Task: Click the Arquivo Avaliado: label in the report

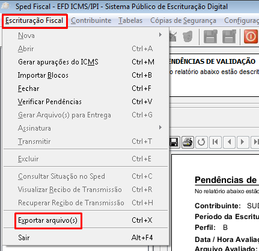Action: (226, 249)
